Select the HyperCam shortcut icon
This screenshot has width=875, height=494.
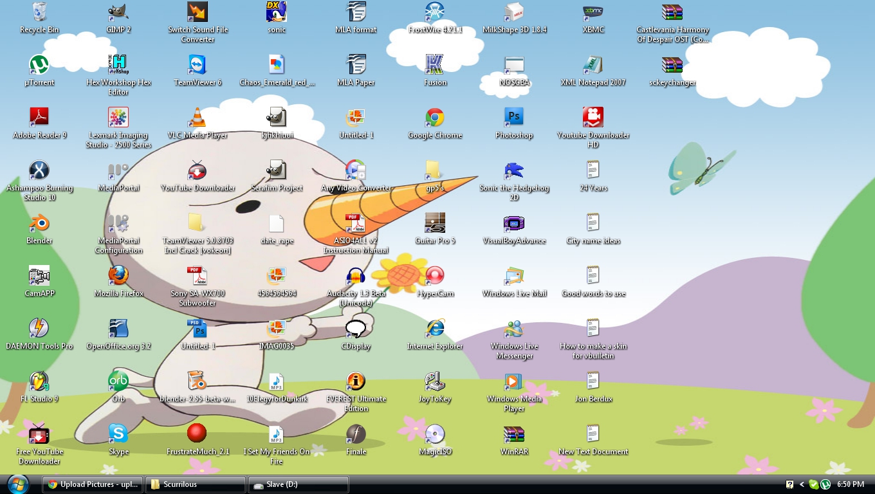(435, 275)
